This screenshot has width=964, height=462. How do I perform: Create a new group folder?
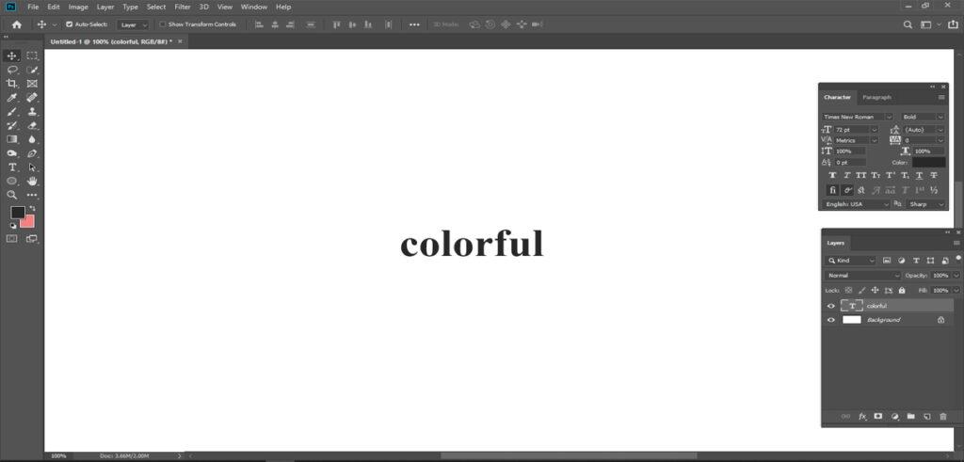tap(910, 417)
